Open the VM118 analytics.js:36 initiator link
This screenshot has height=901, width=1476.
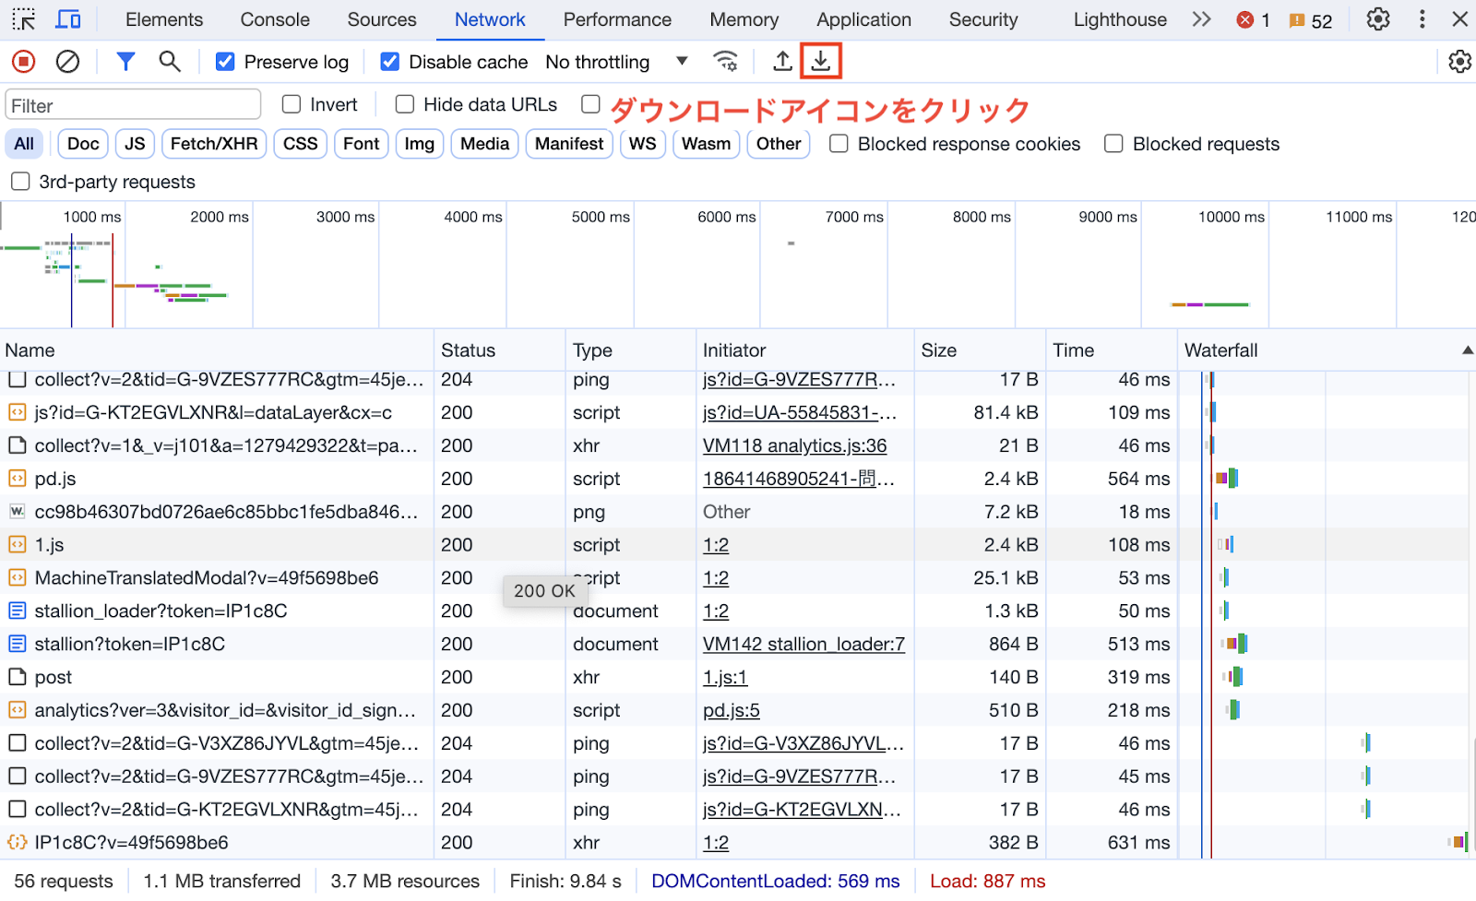794,446
